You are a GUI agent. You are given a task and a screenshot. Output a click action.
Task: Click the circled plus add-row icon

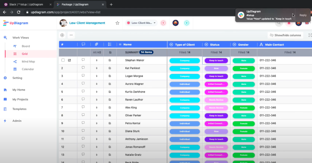point(62,35)
